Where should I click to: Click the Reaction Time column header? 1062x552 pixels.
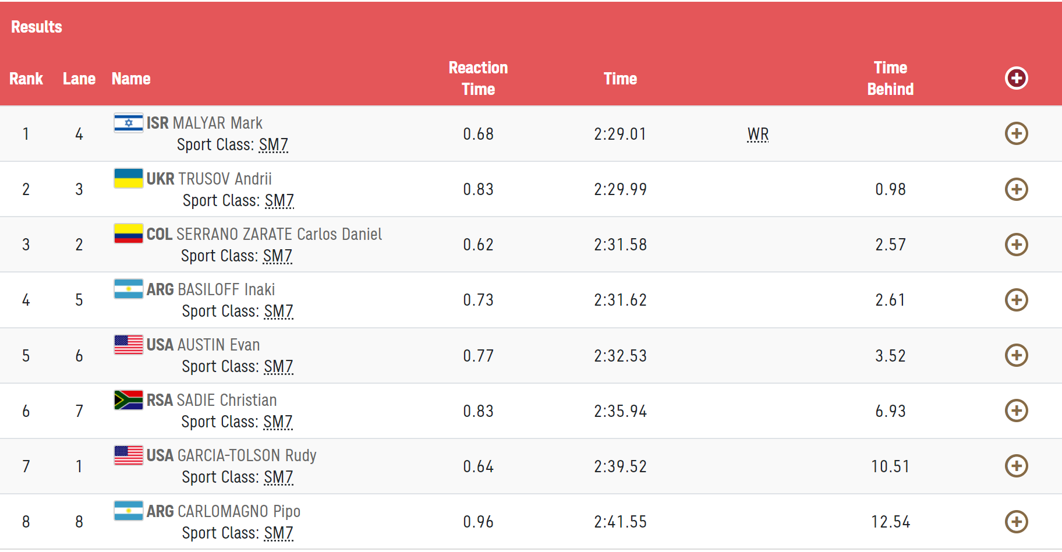click(x=478, y=78)
